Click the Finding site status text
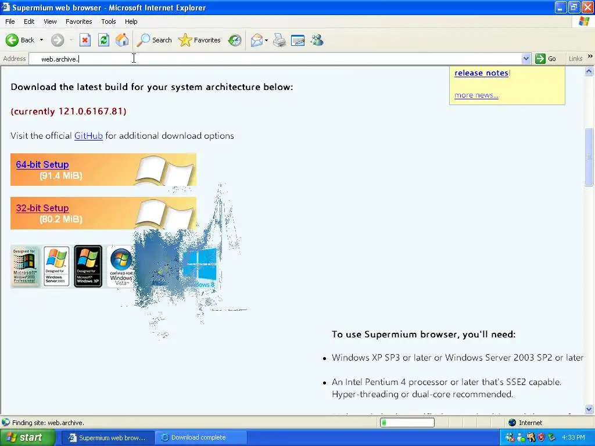Image resolution: width=595 pixels, height=446 pixels. pyautogui.click(x=48, y=423)
